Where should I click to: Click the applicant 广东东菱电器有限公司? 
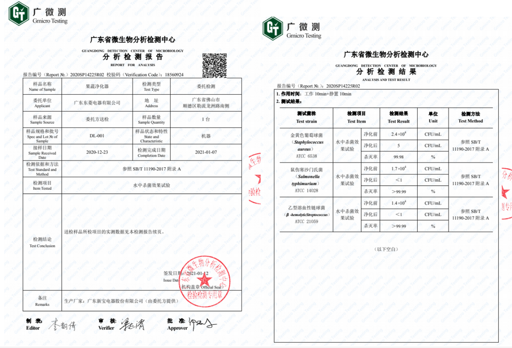pos(97,103)
